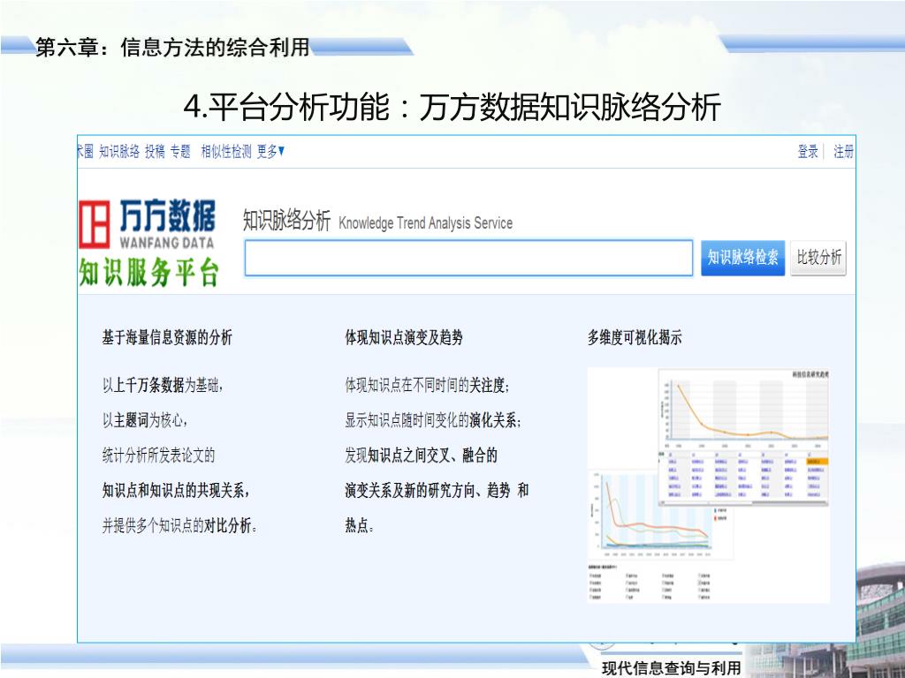Viewport: 905px width, 678px height.
Task: Open the 专题 nav link
Action: pos(180,152)
